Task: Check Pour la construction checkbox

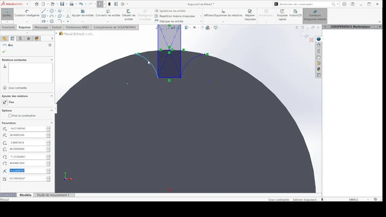Action: click(10, 116)
